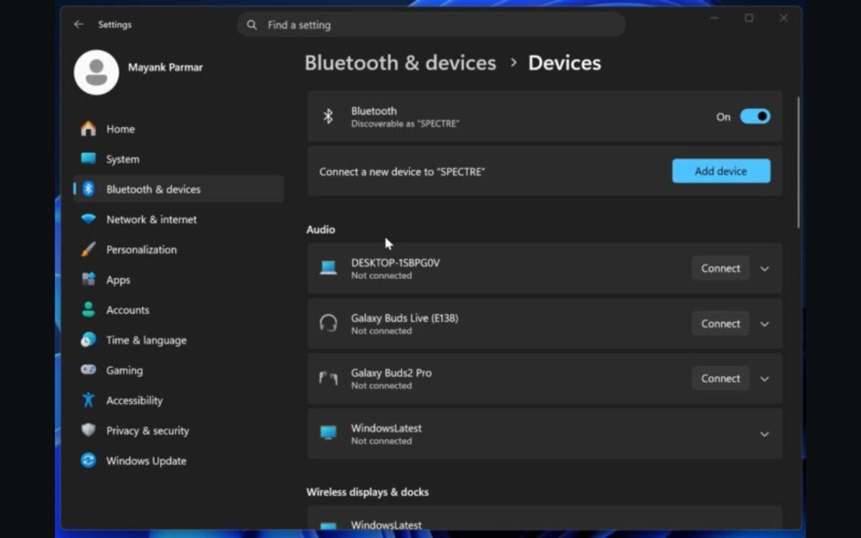The height and width of the screenshot is (538, 861).
Task: Expand the DESKTOP-1SBPG0V device options
Action: pos(765,269)
